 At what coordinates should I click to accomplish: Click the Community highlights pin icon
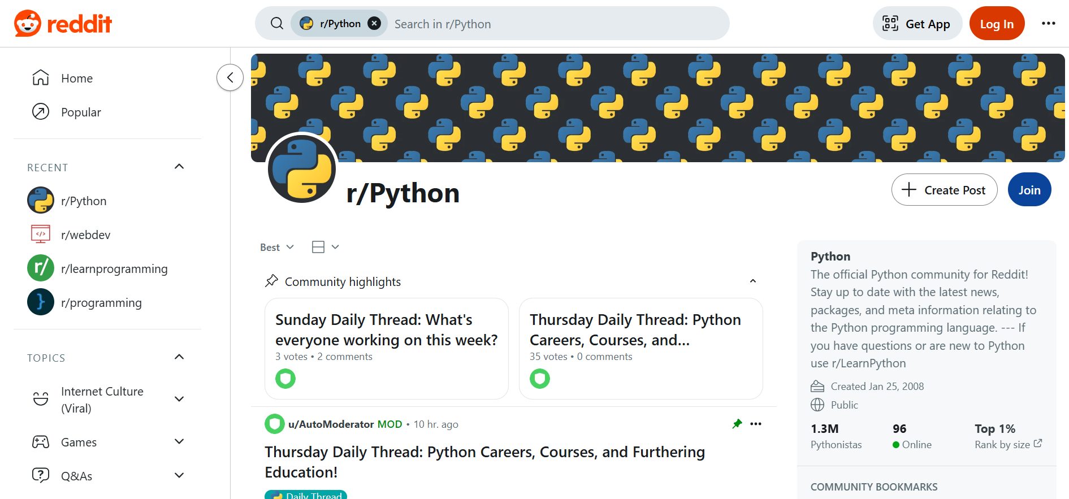tap(271, 281)
